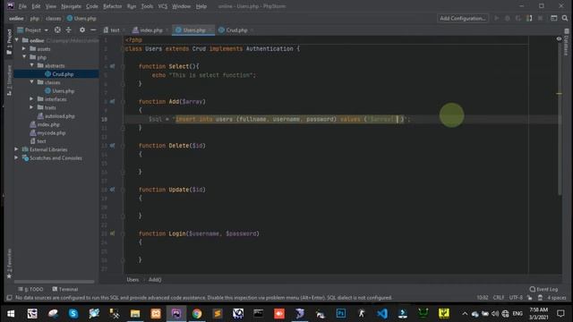Click the Stop icon in toolbar
The width and height of the screenshot is (573, 322).
pos(540,18)
